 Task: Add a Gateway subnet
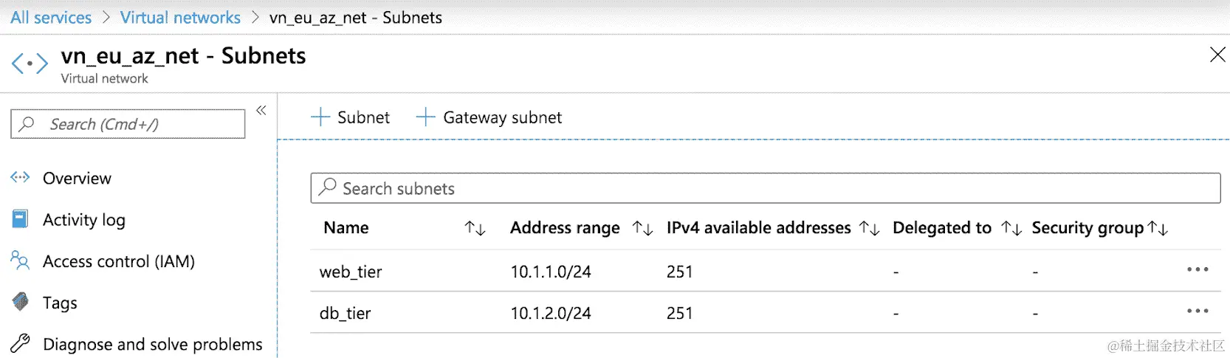coord(489,117)
